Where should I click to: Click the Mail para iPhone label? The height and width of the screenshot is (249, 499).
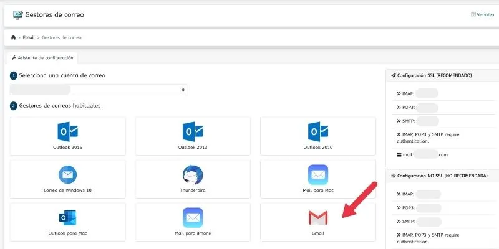(x=193, y=233)
